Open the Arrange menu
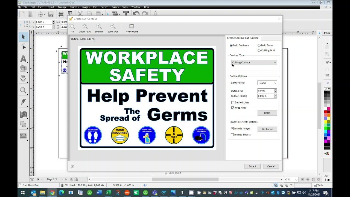The width and height of the screenshot is (350, 197). coord(62,7)
